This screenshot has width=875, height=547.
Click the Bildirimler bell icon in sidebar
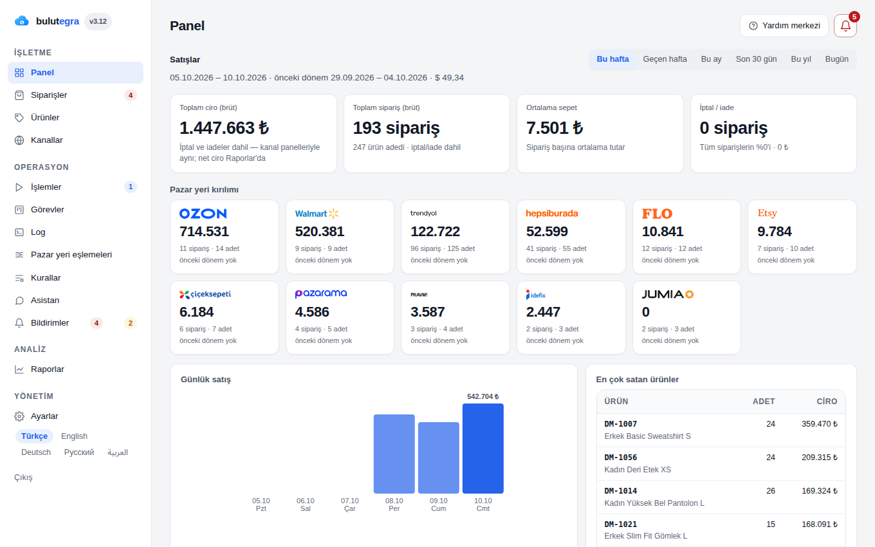pyautogui.click(x=19, y=323)
